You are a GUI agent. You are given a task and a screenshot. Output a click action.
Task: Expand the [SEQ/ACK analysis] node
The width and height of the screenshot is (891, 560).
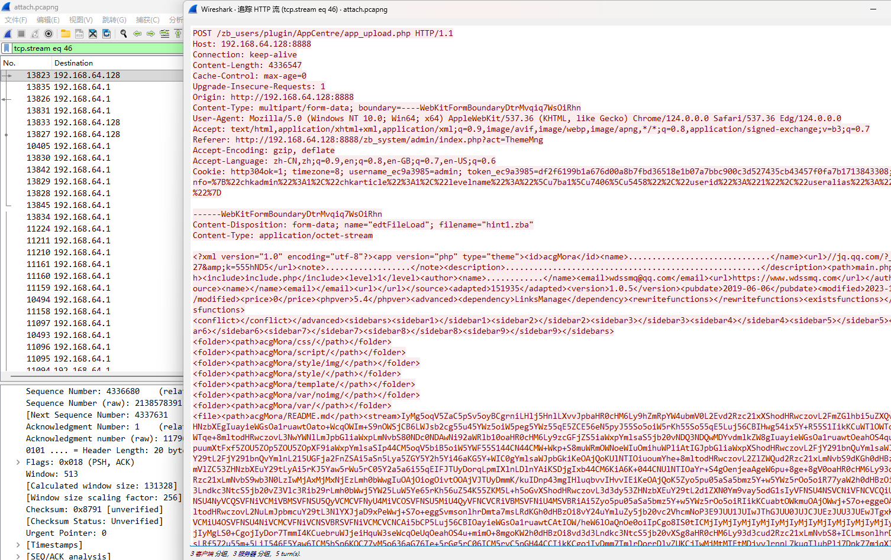coord(18,556)
